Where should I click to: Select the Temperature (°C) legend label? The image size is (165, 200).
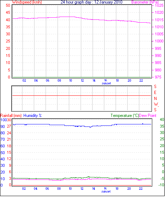[x=125, y=116]
